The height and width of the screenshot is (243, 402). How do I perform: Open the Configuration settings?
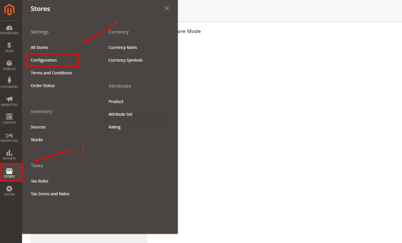coord(44,60)
